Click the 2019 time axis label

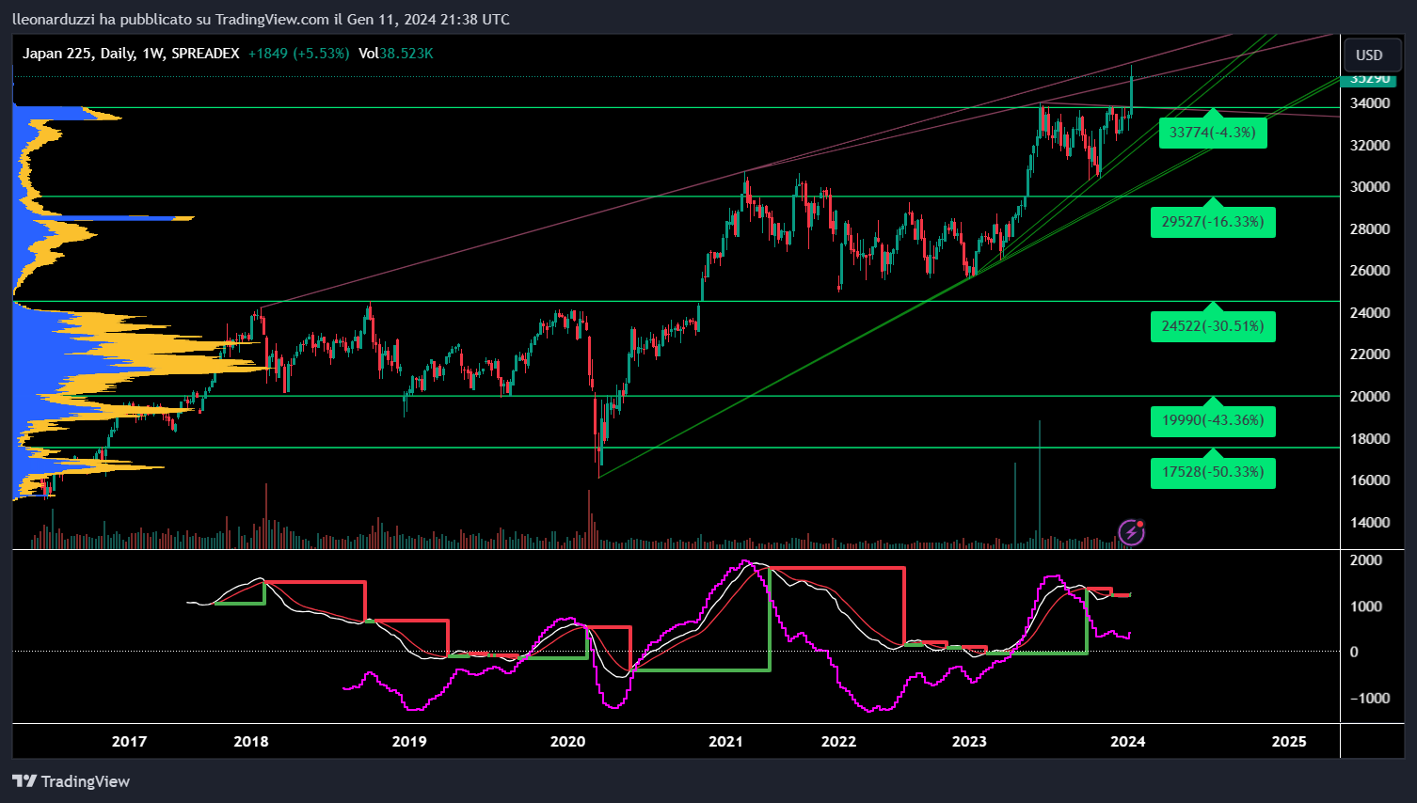[x=409, y=742]
